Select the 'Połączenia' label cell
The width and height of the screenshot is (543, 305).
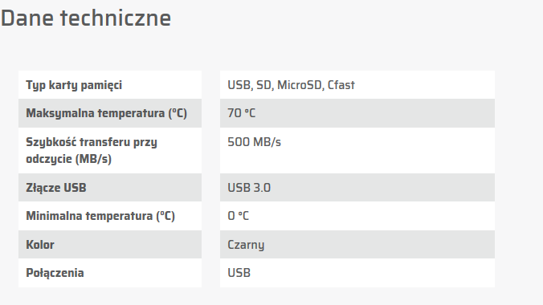(x=110, y=273)
